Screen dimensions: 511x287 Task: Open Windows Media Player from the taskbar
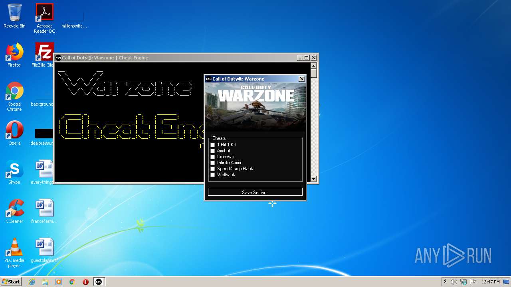click(x=59, y=282)
